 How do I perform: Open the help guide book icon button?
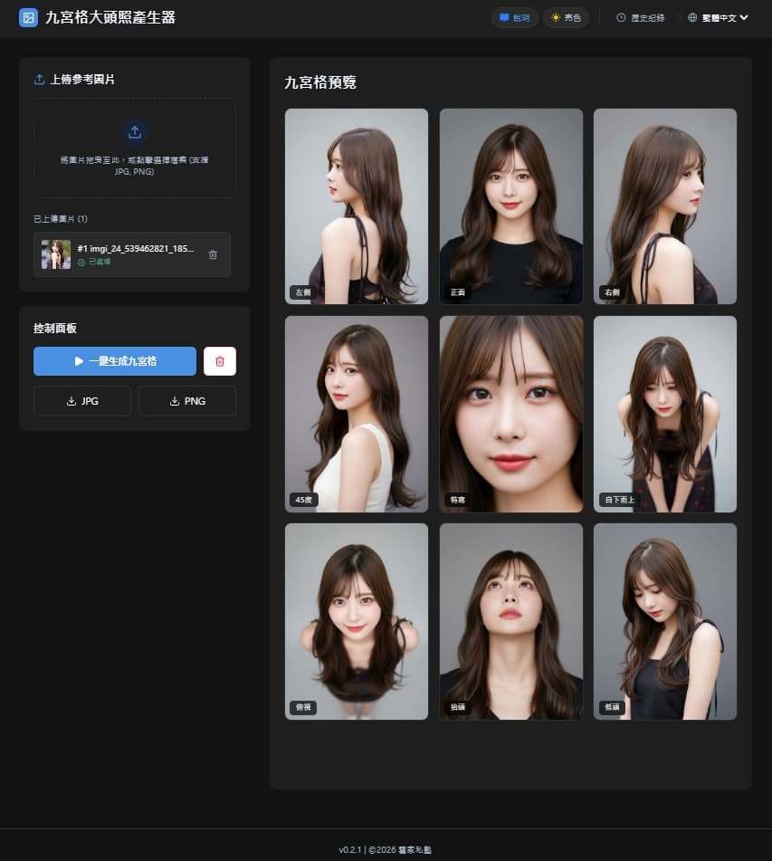point(514,17)
